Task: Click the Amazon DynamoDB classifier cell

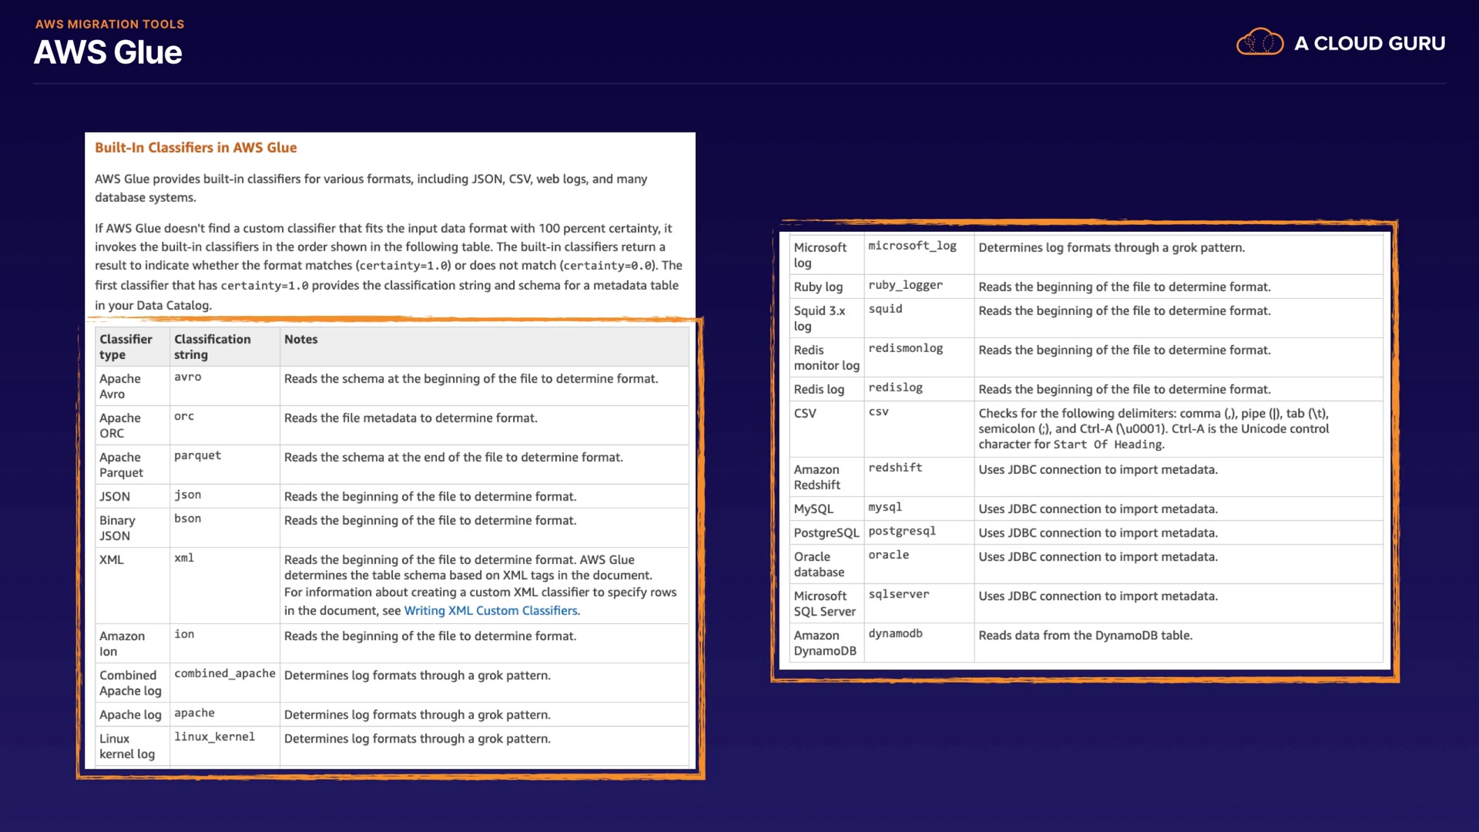Action: click(825, 642)
